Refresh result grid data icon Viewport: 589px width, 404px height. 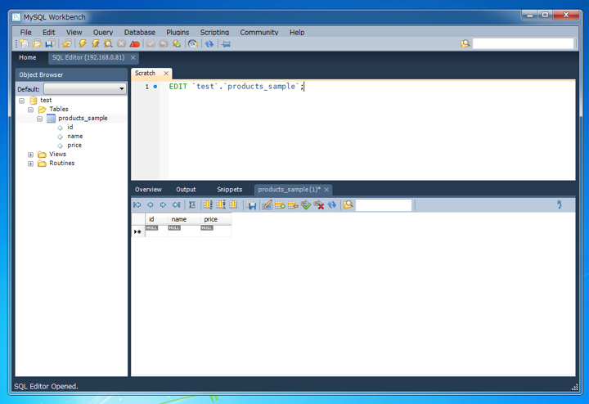(331, 205)
